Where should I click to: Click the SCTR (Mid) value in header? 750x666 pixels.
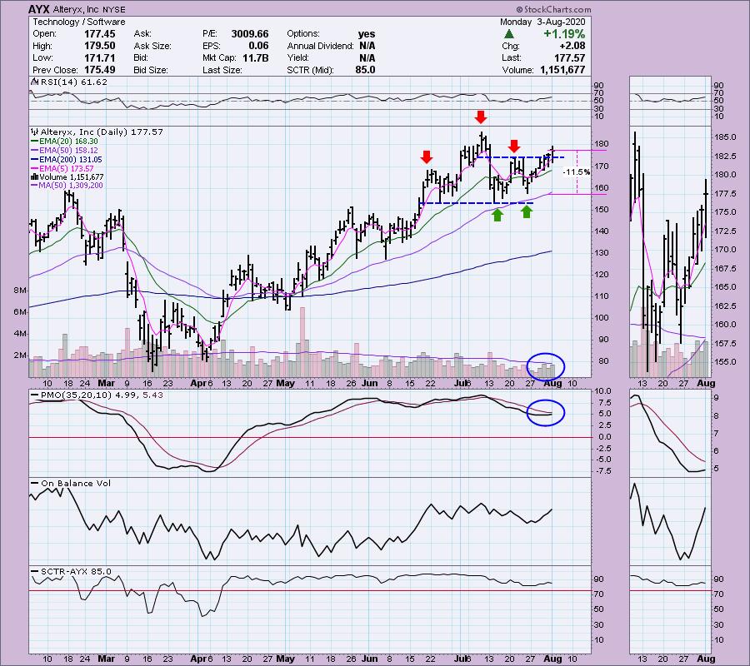pyautogui.click(x=365, y=70)
